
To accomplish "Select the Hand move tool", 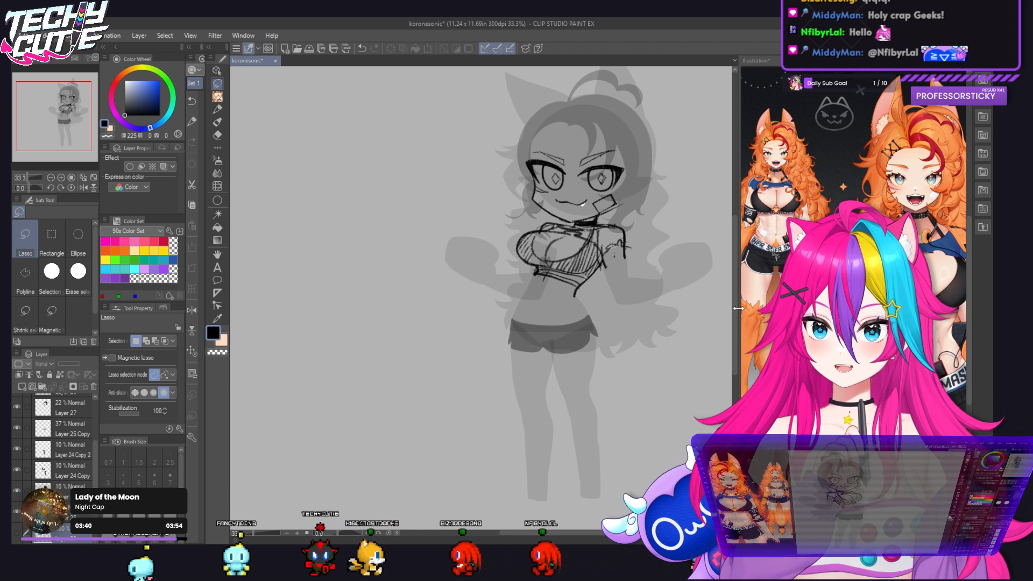I will pyautogui.click(x=217, y=254).
